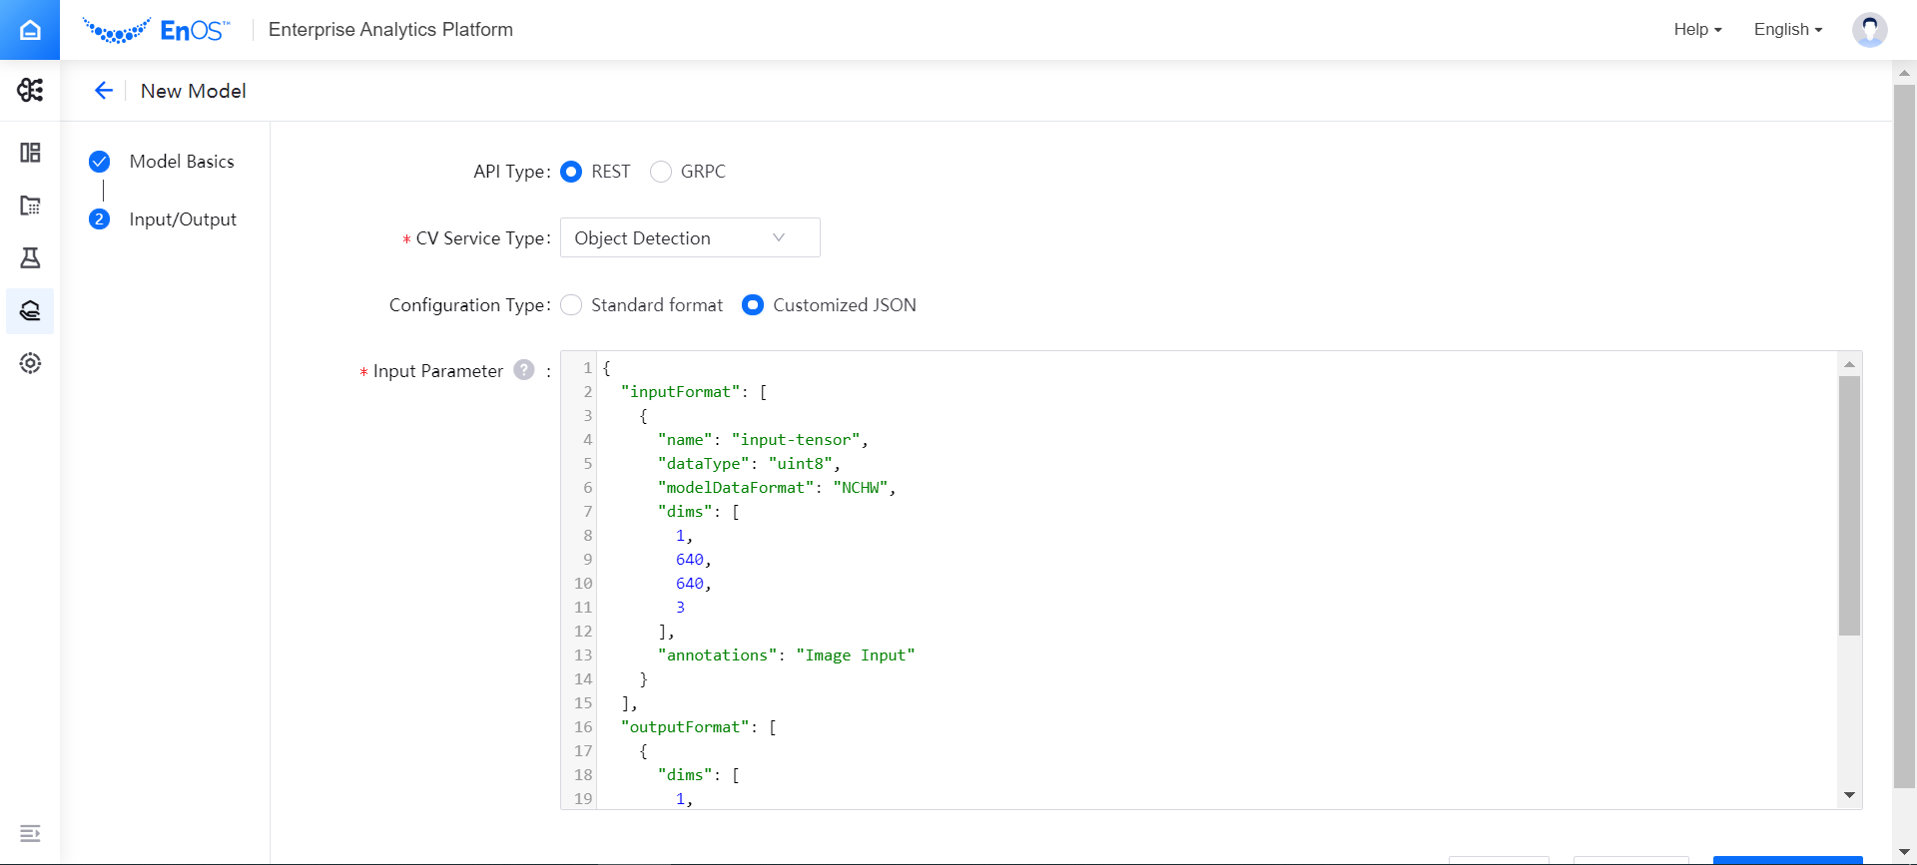
Task: Click the EnOS logo
Action: point(156,30)
